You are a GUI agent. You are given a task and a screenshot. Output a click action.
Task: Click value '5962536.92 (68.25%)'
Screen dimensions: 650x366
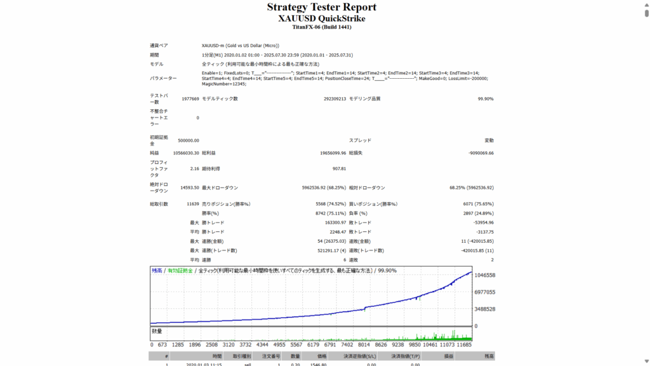pyautogui.click(x=324, y=188)
